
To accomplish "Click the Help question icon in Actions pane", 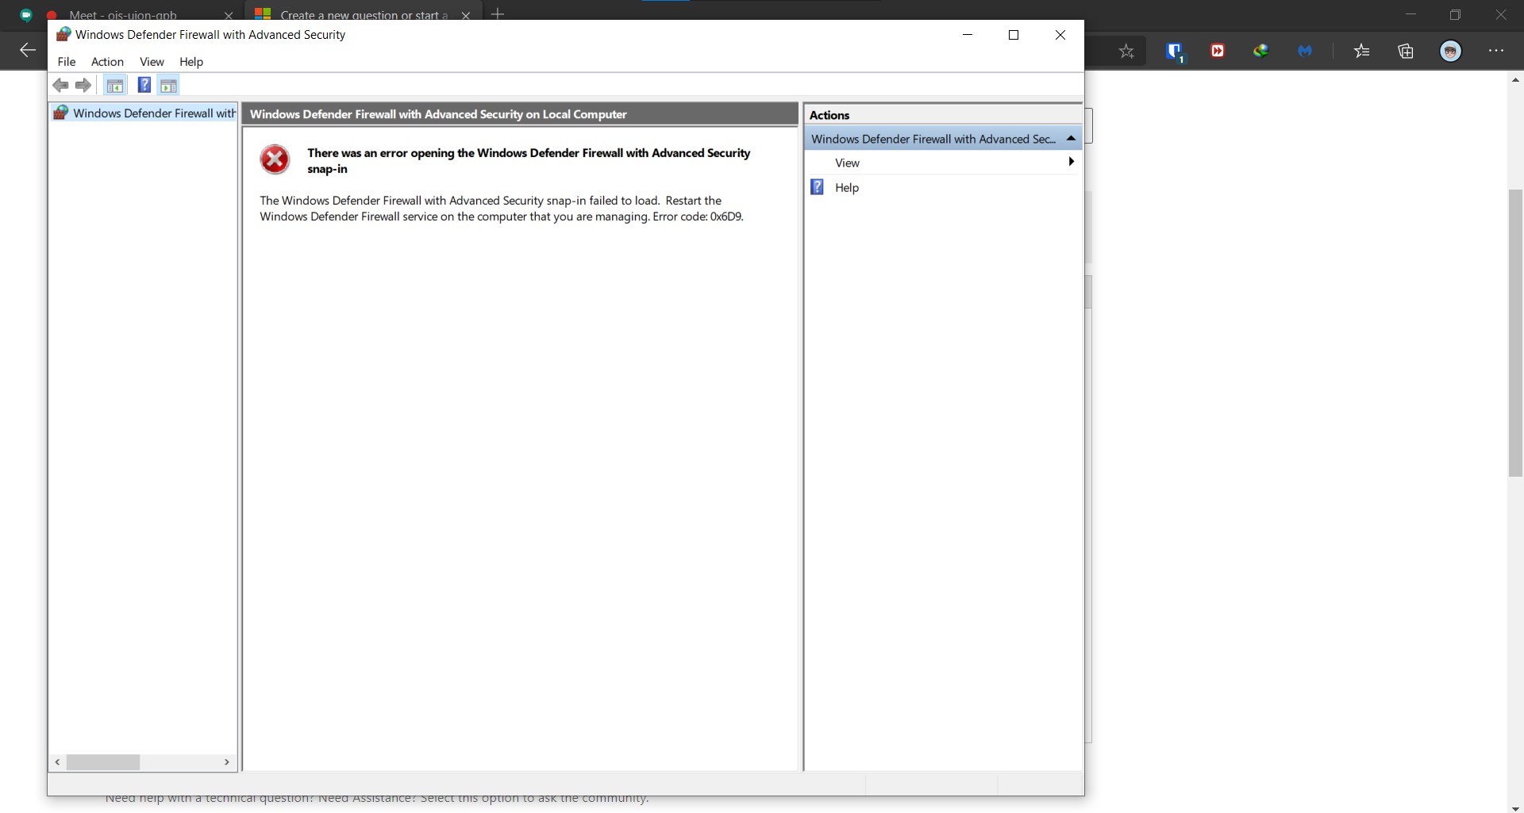I will tap(818, 187).
